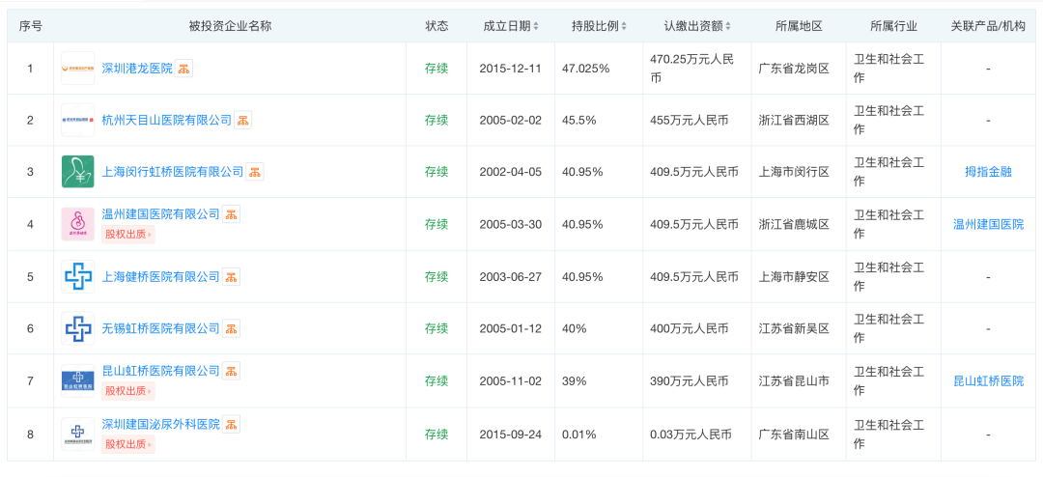This screenshot has width=1043, height=477.
Task: Open the 杭州天目山医院有限公司 company link
Action: tap(166, 121)
